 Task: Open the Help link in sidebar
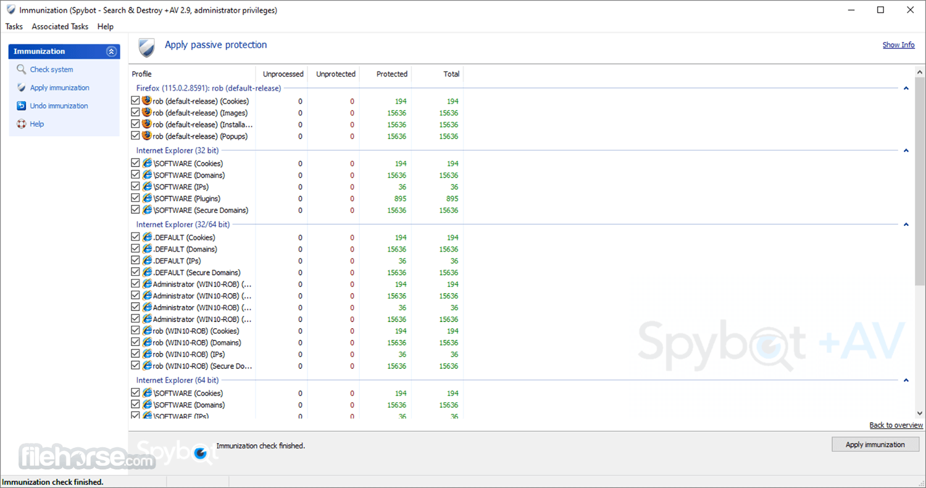pyautogui.click(x=36, y=123)
